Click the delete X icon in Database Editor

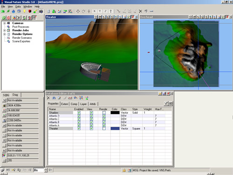(48, 98)
